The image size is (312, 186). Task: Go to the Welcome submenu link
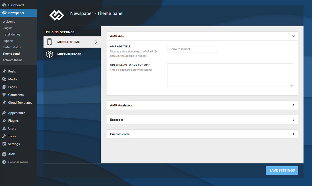tap(9, 22)
